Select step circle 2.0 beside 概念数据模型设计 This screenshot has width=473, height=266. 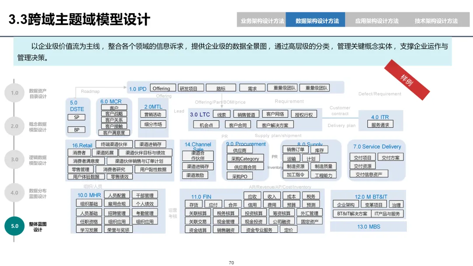(14, 126)
